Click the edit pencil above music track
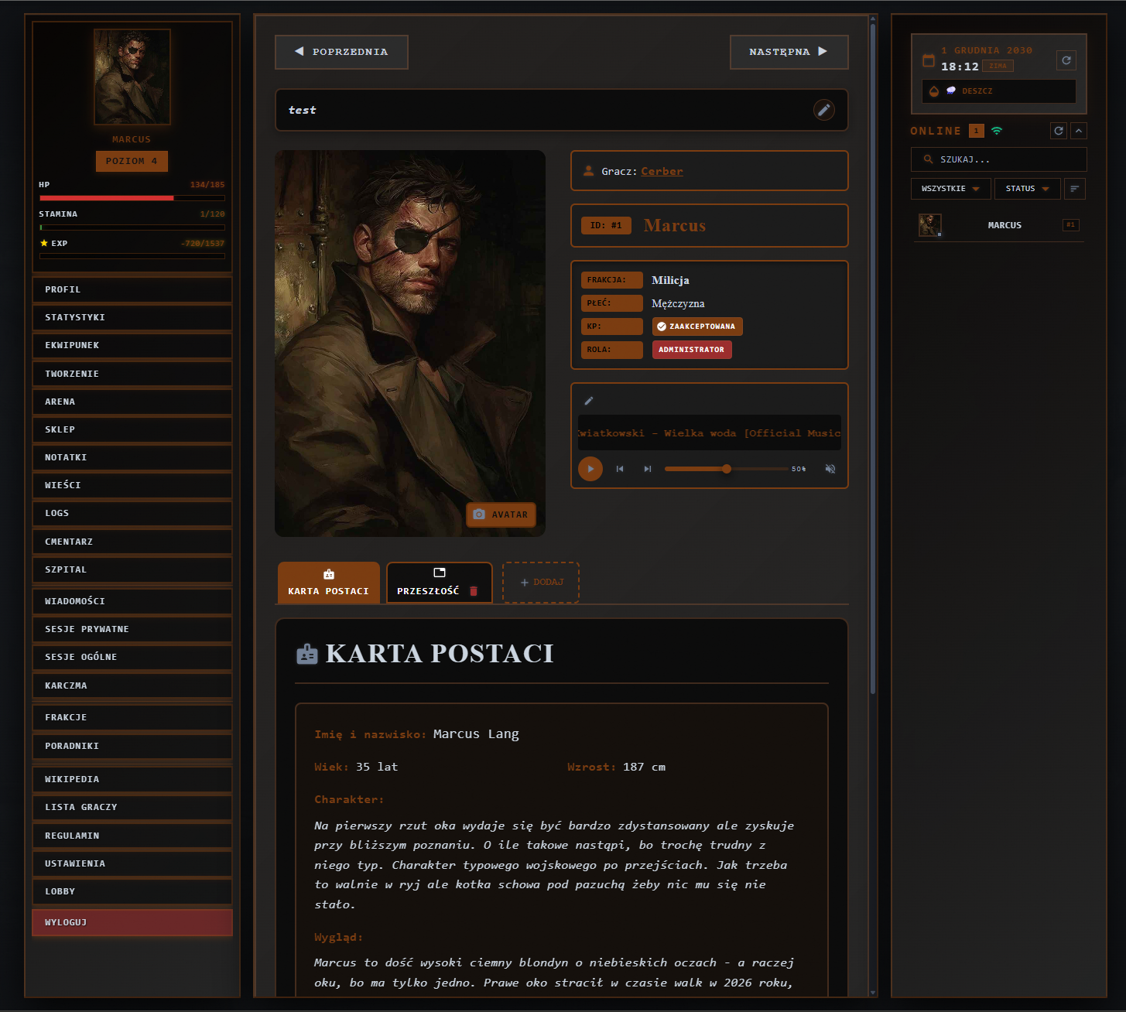Viewport: 1126px width, 1012px height. click(589, 401)
